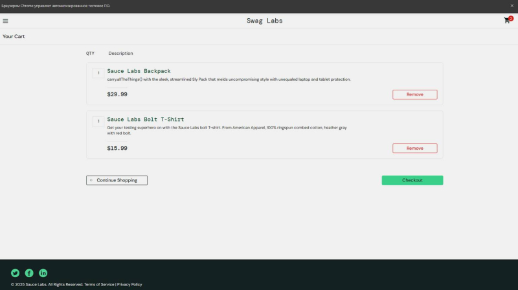Click the Swag Labs header title
The height and width of the screenshot is (290, 518).
[x=265, y=21]
